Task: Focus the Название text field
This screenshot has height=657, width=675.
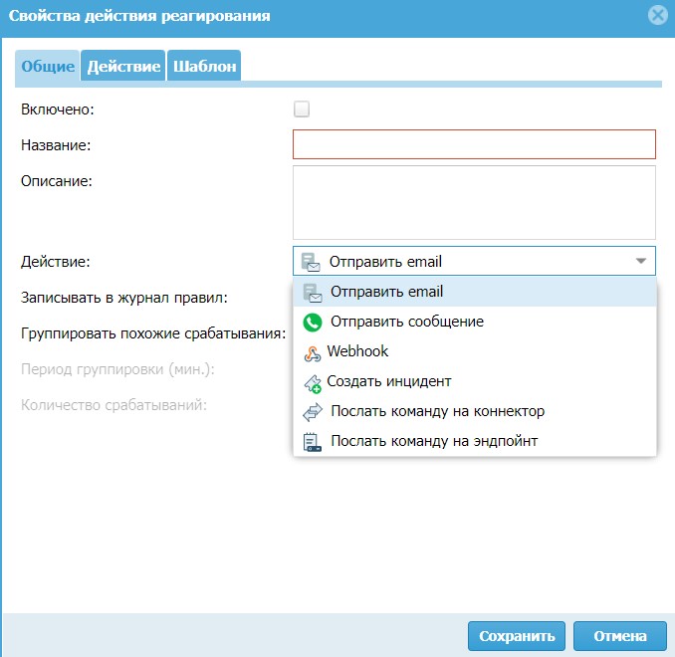Action: point(474,145)
